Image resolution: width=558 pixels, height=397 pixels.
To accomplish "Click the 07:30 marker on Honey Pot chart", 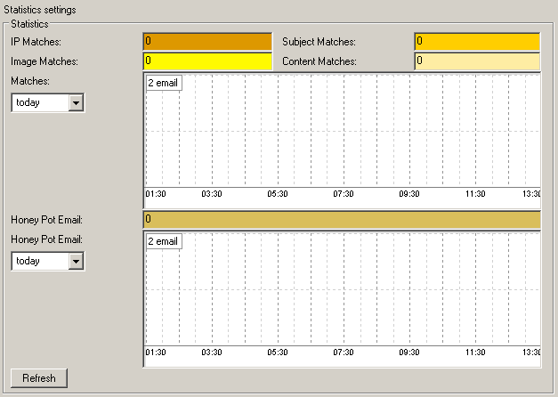I will pyautogui.click(x=344, y=352).
